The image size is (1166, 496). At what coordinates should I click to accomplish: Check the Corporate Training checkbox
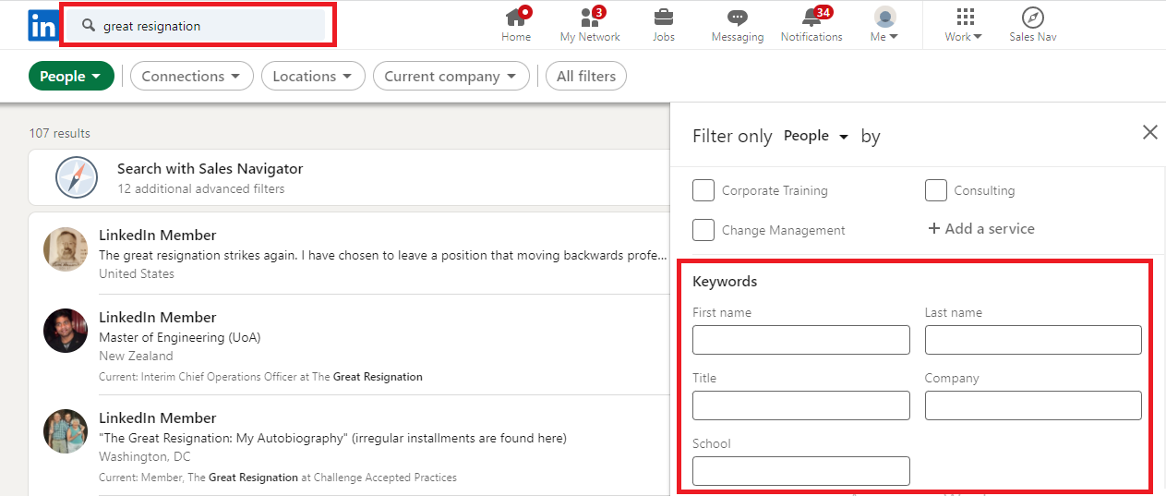click(703, 190)
